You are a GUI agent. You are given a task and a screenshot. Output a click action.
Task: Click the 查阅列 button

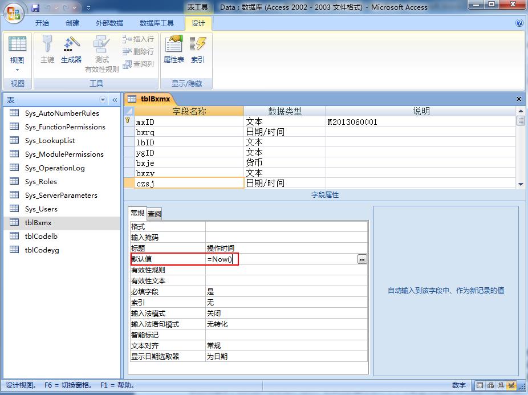click(139, 64)
